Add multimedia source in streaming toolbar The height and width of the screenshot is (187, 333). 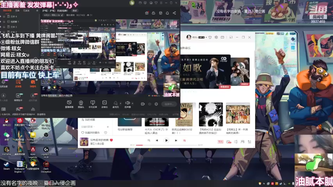coord(104,104)
